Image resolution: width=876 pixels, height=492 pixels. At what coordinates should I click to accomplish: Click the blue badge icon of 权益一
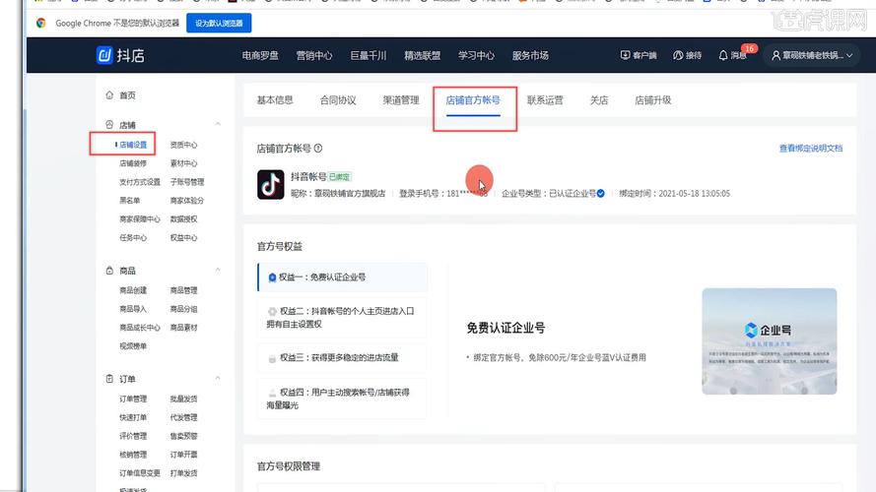pyautogui.click(x=272, y=277)
